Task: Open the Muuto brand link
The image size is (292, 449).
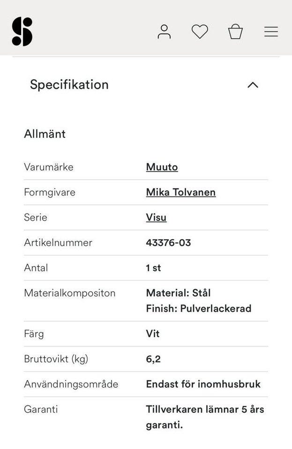Action: point(162,167)
